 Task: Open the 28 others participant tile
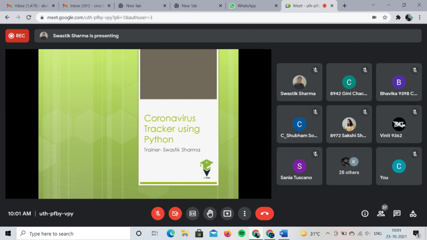(349, 166)
